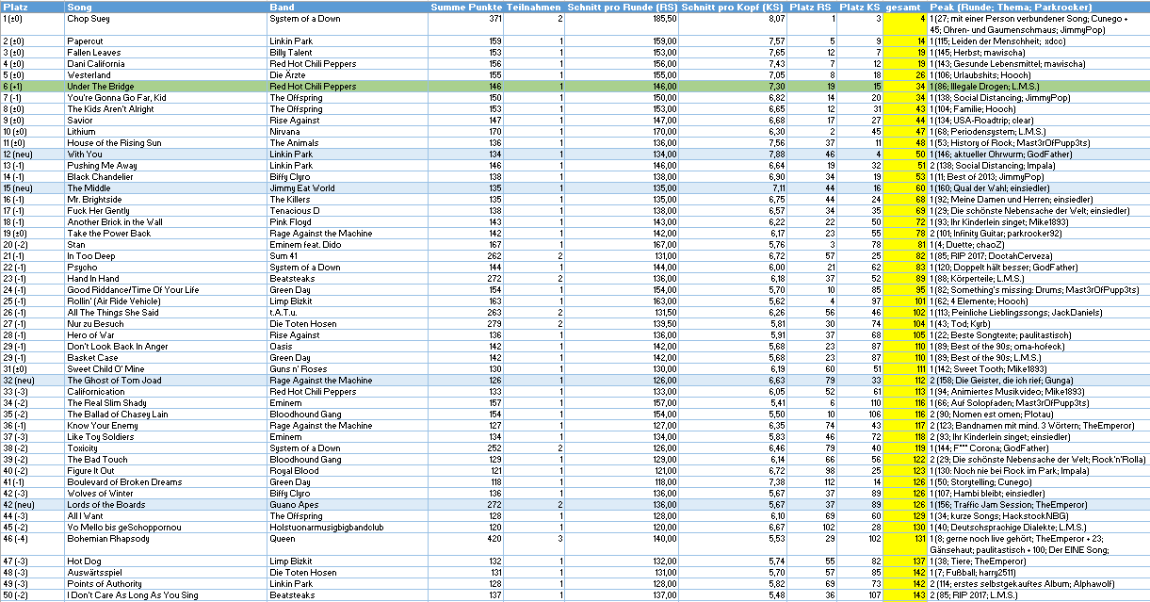1150x602 pixels.
Task: Select Don't Look Back In Anger cell
Action: [x=166, y=347]
